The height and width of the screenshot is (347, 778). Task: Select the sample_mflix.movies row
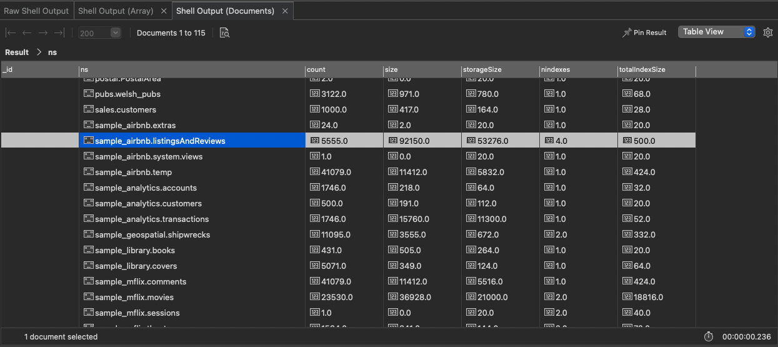pyautogui.click(x=134, y=297)
